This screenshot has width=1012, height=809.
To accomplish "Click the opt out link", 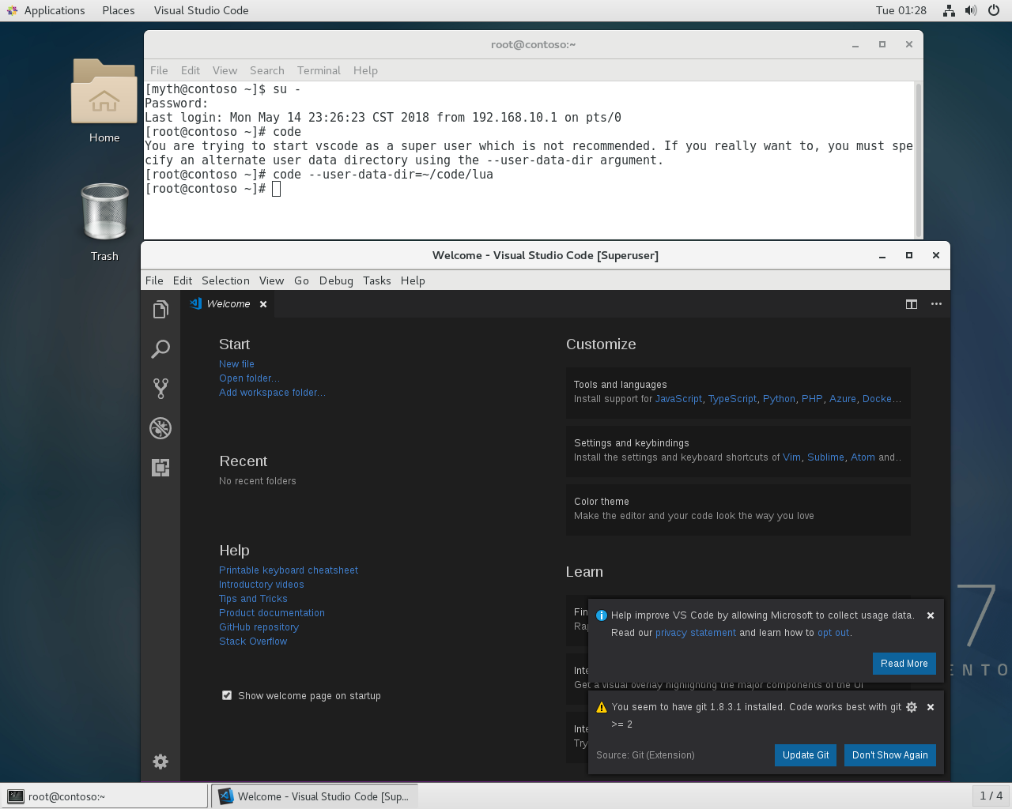I will tap(833, 633).
